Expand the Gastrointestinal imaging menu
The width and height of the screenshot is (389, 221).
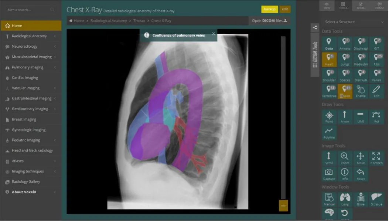click(31, 98)
